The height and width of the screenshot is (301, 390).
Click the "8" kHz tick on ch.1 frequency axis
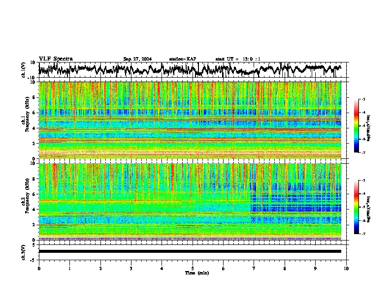(34, 97)
